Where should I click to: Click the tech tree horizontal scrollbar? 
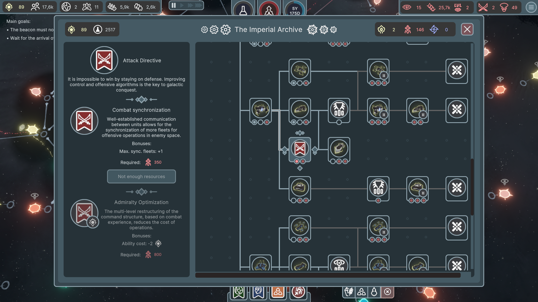tap(328, 275)
